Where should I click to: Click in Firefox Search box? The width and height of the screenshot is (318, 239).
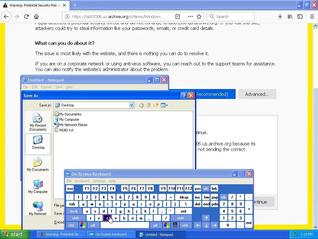coord(231,16)
